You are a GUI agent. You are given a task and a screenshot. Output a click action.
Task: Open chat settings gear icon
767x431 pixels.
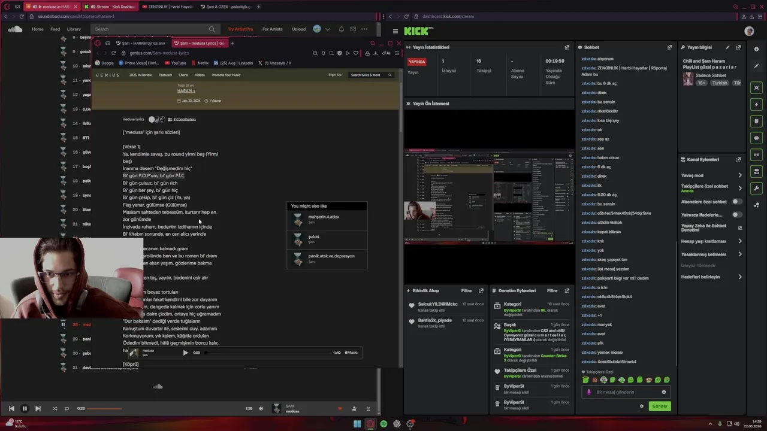[642, 406]
